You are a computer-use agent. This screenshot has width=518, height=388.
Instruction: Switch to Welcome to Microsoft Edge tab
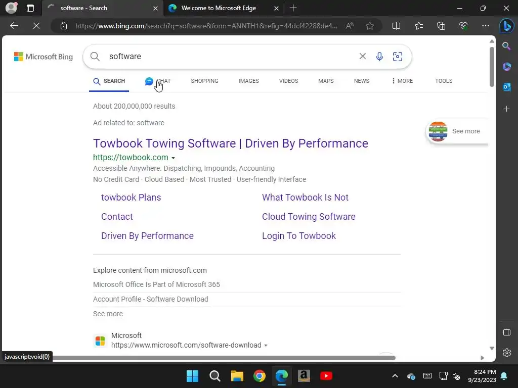pyautogui.click(x=219, y=8)
